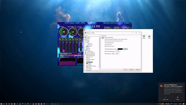This screenshot has height=105, width=186.
Task: Click Cancel in Preferences dialog
Action: pos(131,69)
